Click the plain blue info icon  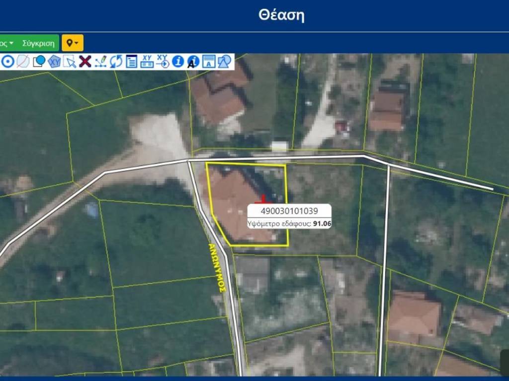[178, 62]
